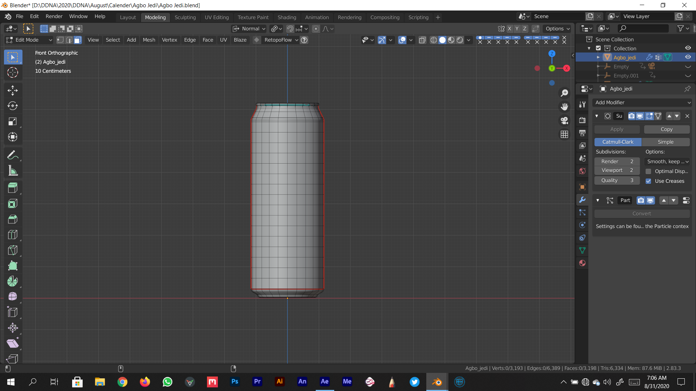This screenshot has width=696, height=391.
Task: Select the Measure tool
Action: 13,171
